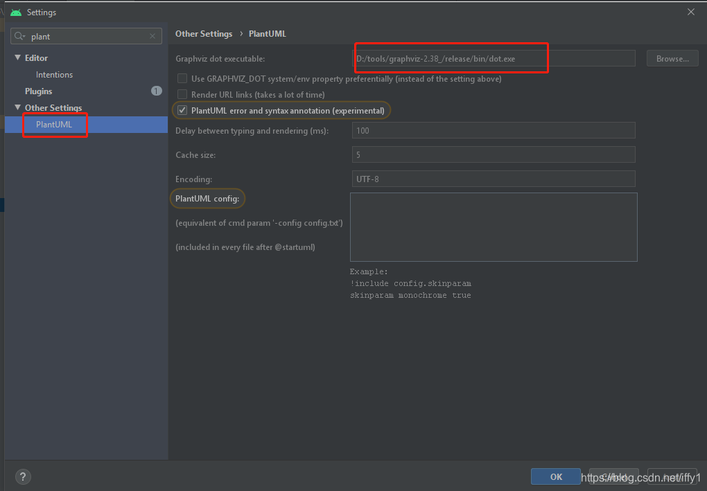Click the "Other Settings" breadcrumb
The height and width of the screenshot is (491, 707).
point(203,33)
